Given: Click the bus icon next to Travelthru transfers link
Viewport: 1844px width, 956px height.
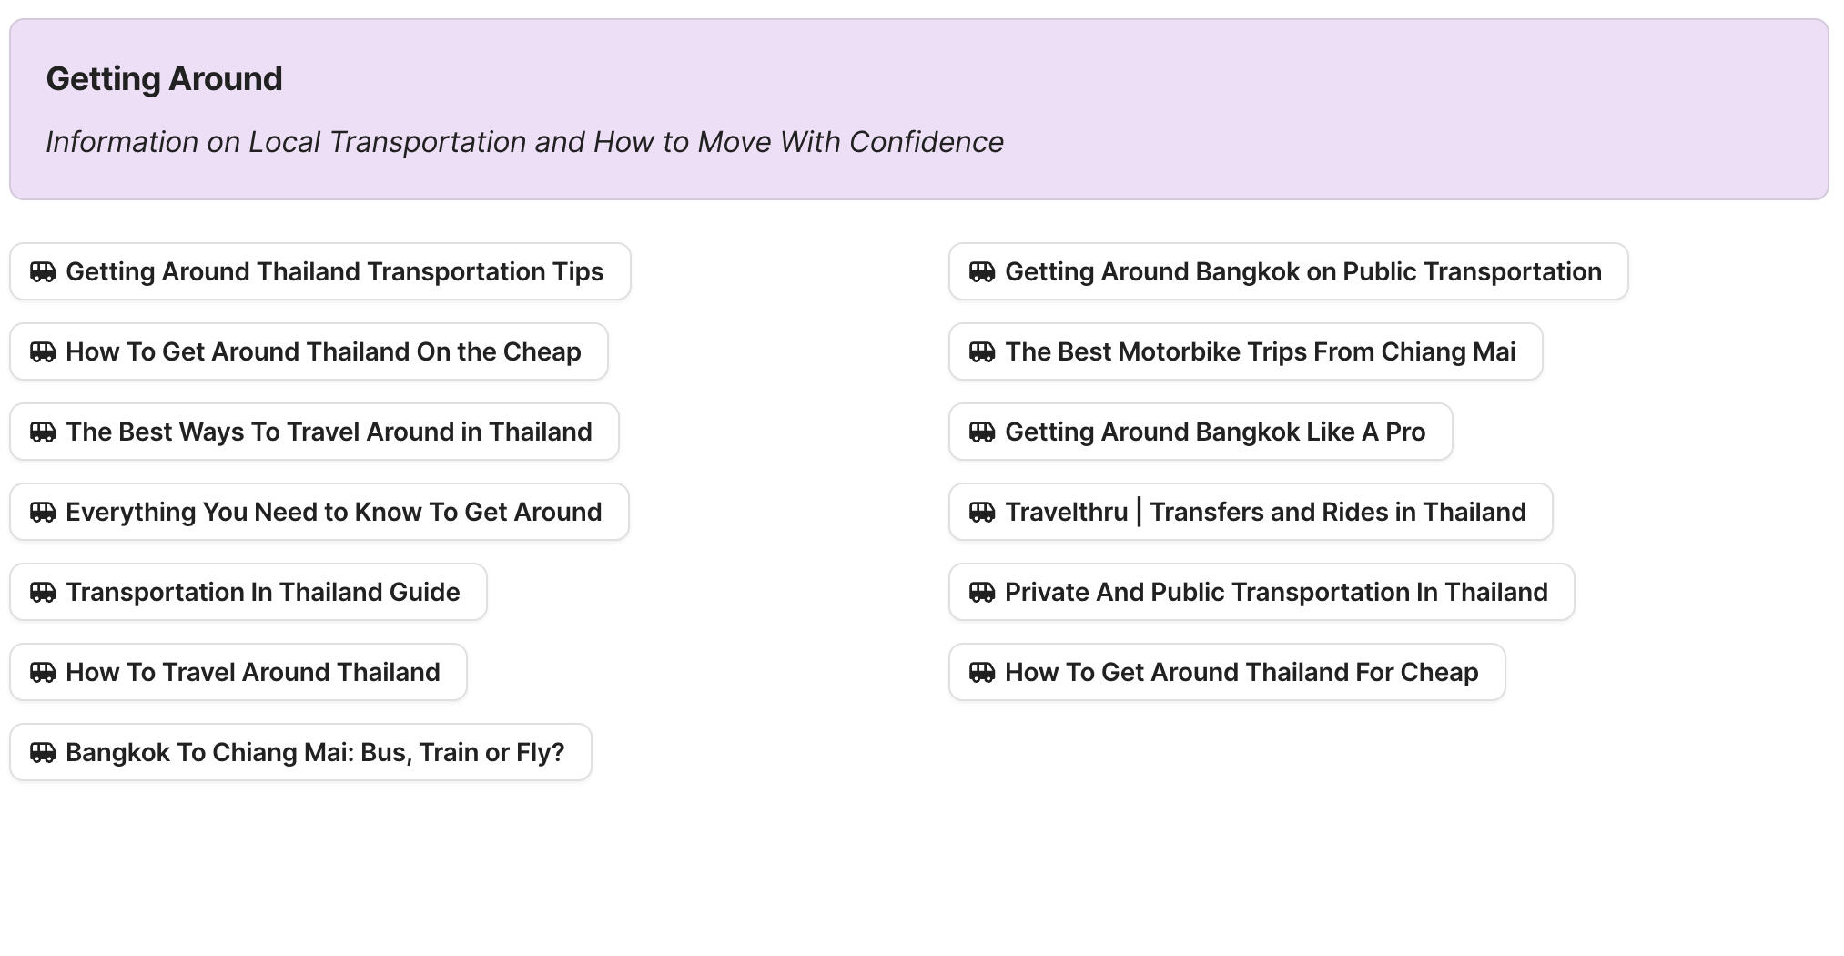Looking at the screenshot, I should [983, 512].
